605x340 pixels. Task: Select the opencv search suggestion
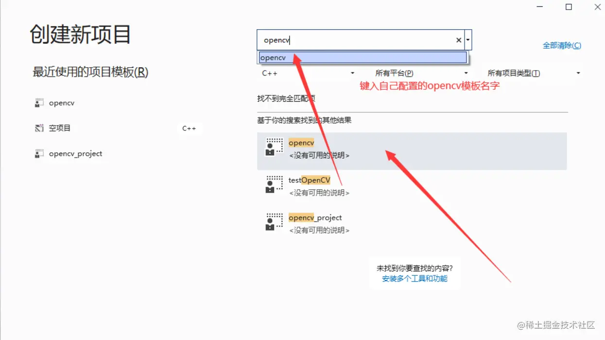point(363,57)
